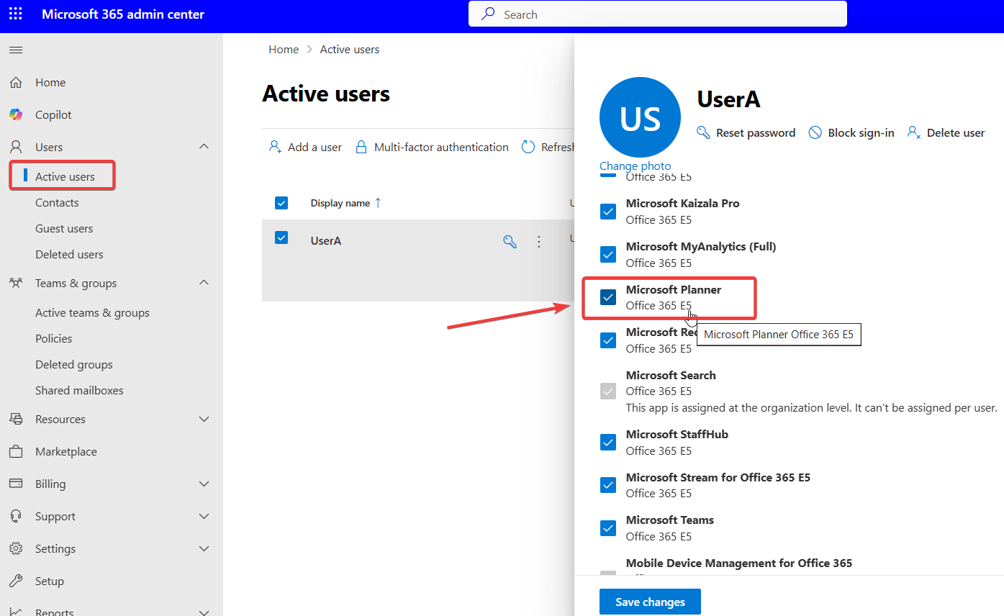1004x616 pixels.
Task: Click the Resources icon in sidebar
Action: click(16, 420)
